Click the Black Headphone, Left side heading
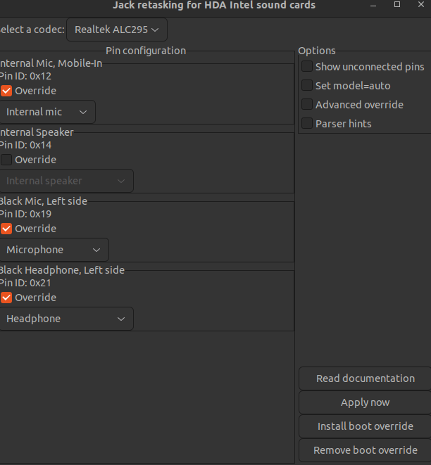Screen dimensions: 431x465 [62, 270]
